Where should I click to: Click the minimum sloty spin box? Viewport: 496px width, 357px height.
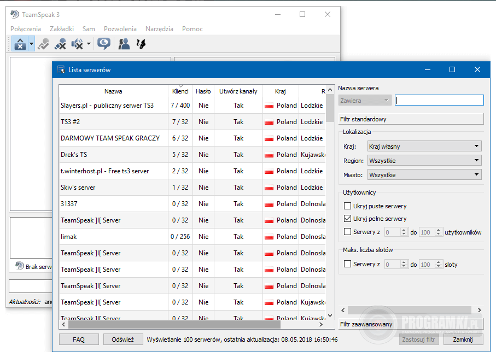pos(396,265)
